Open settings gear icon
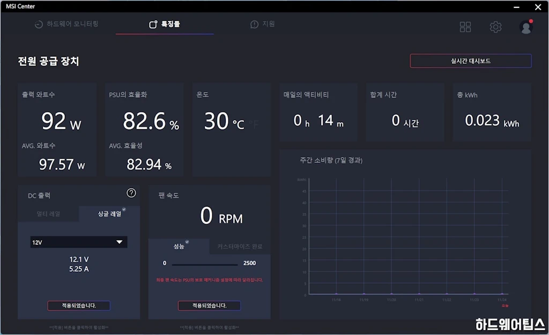549x335 pixels. pos(495,27)
